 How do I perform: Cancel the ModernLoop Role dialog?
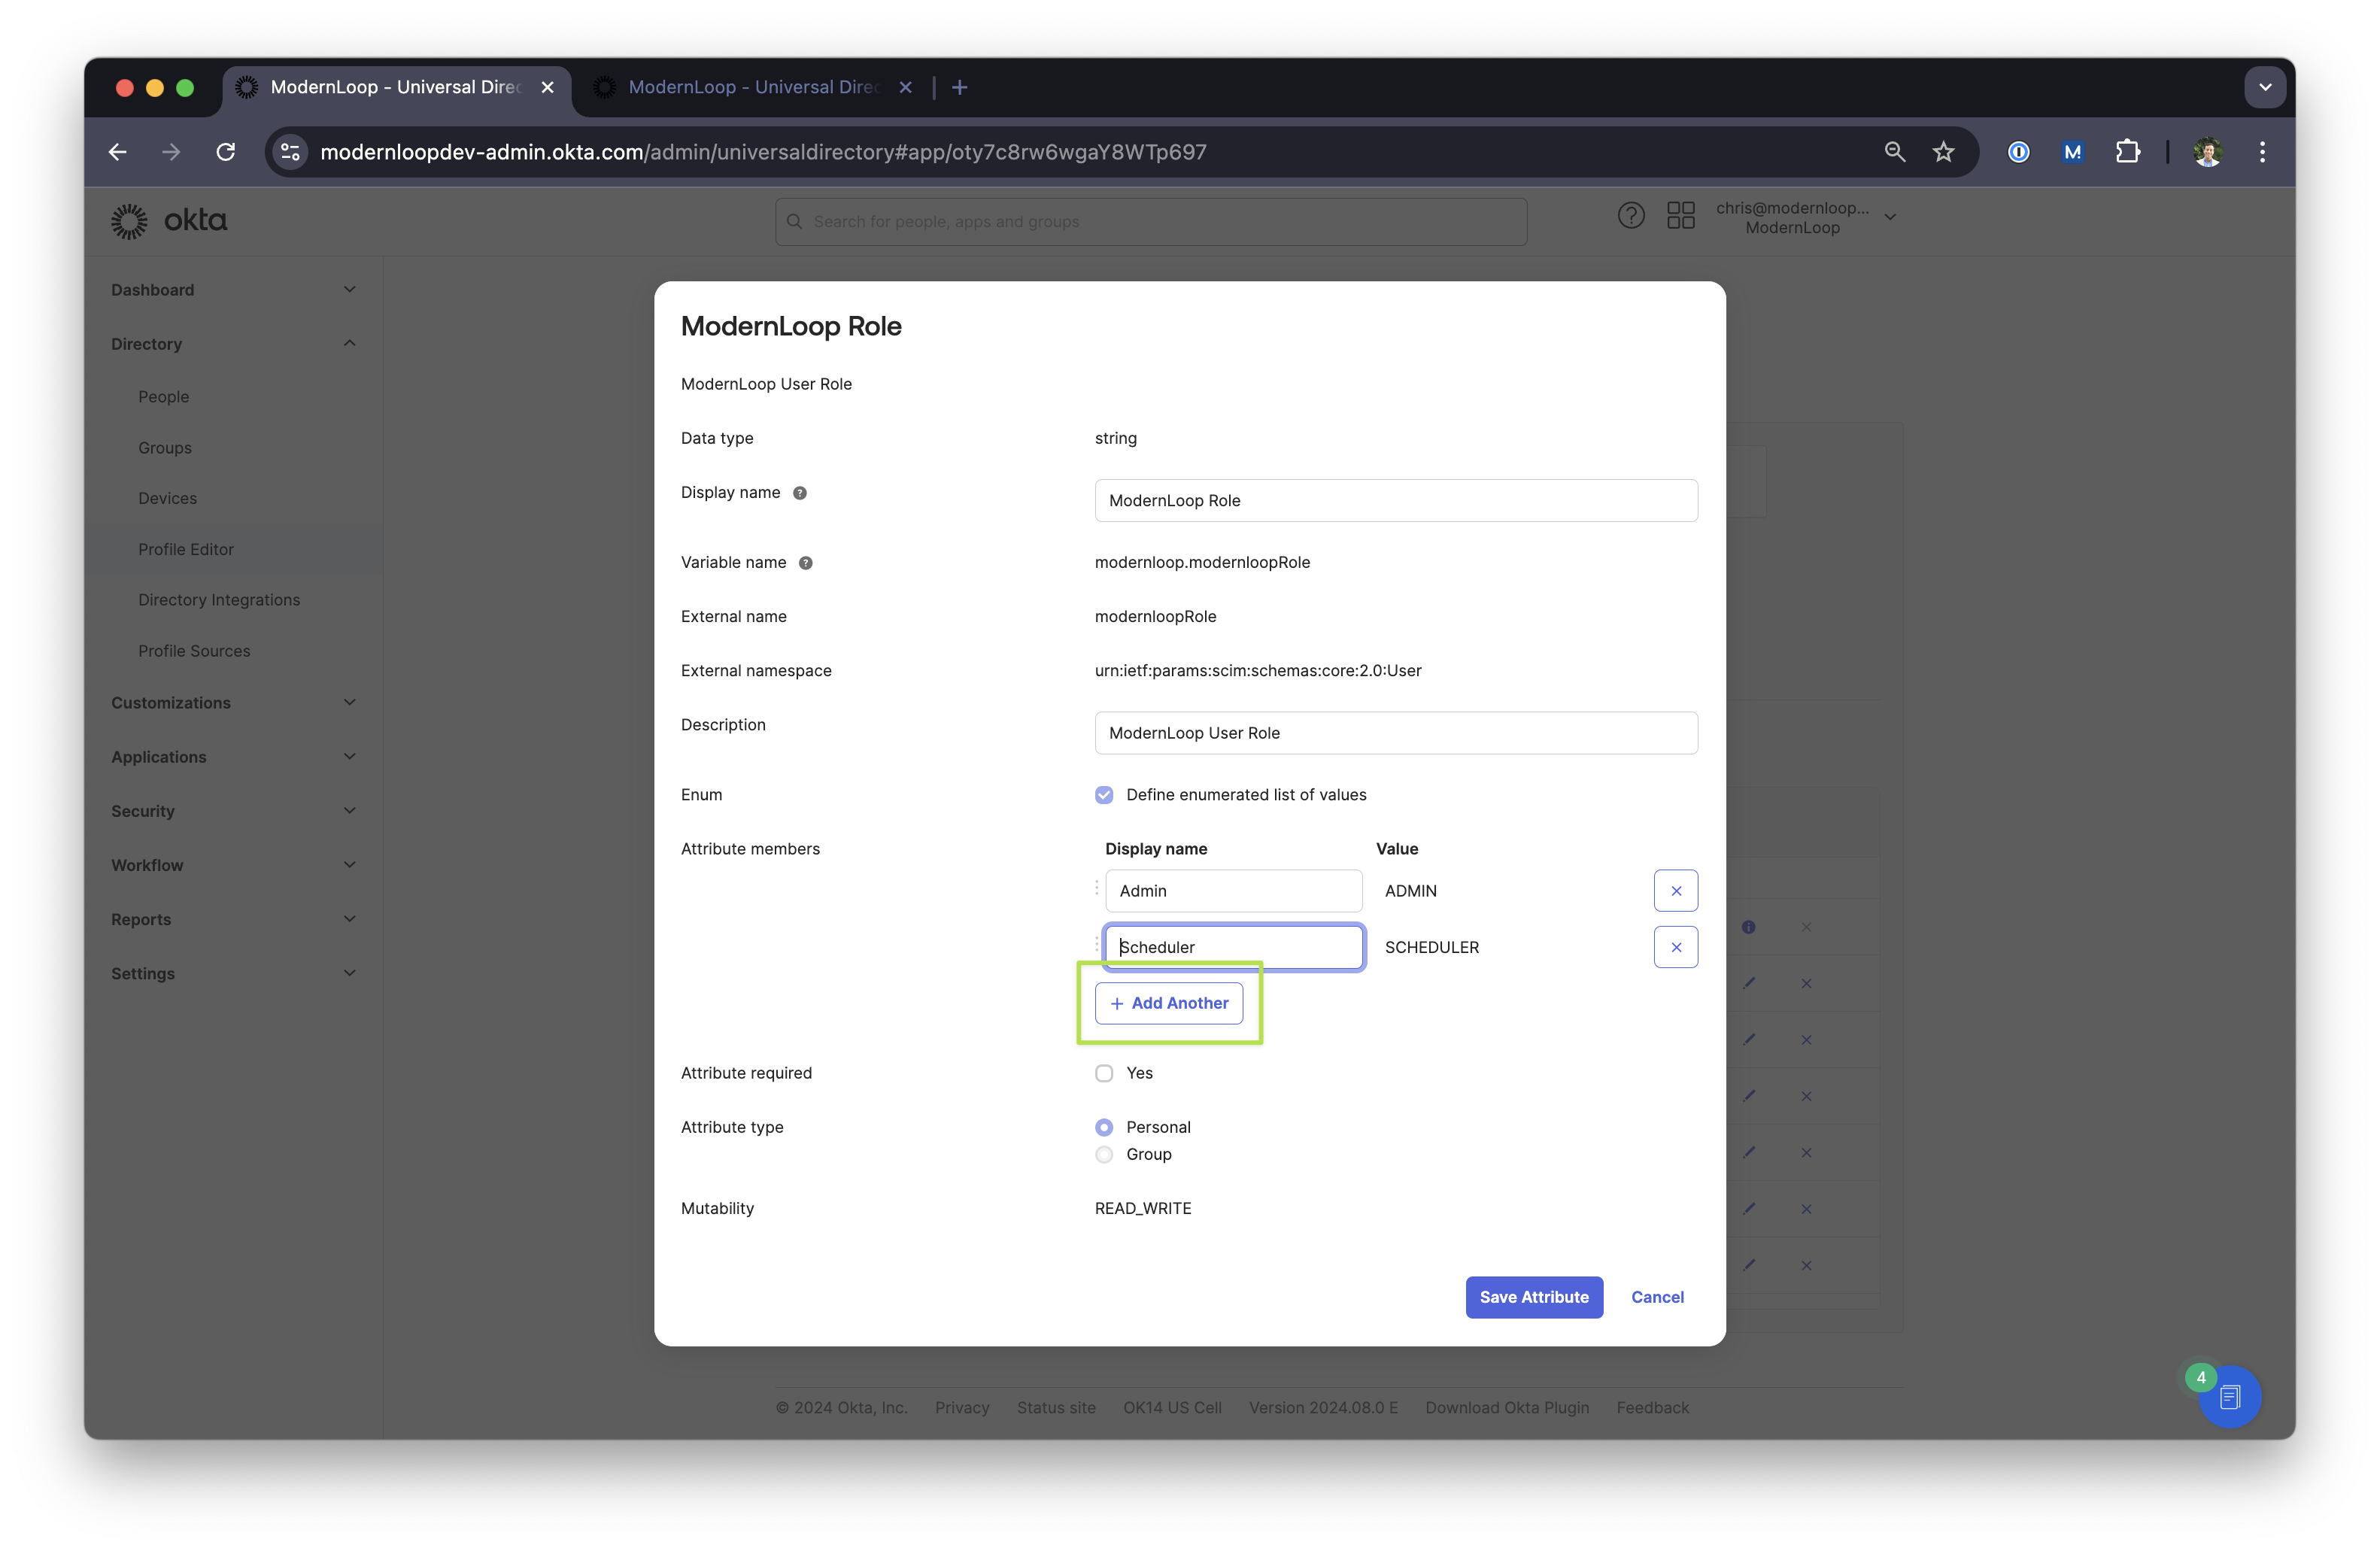click(1657, 1297)
